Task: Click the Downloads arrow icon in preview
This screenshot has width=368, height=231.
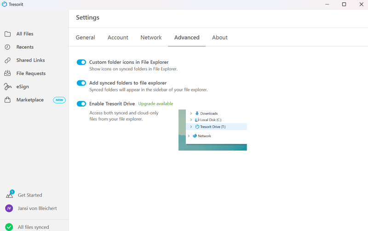Action: click(197, 113)
